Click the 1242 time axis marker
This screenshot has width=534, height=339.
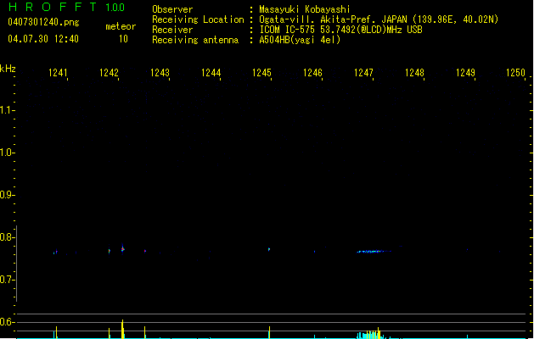point(109,73)
